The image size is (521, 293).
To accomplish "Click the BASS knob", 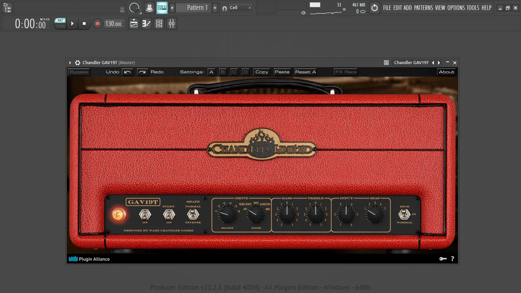I will tap(287, 214).
